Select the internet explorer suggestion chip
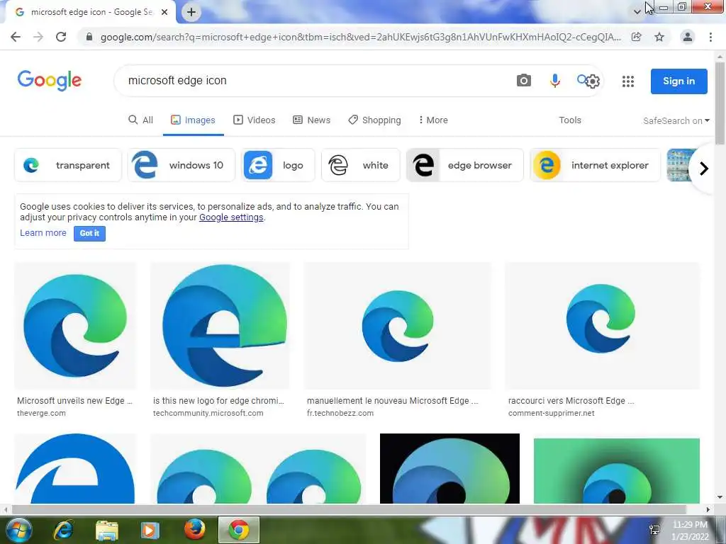The height and width of the screenshot is (544, 726). coord(596,165)
